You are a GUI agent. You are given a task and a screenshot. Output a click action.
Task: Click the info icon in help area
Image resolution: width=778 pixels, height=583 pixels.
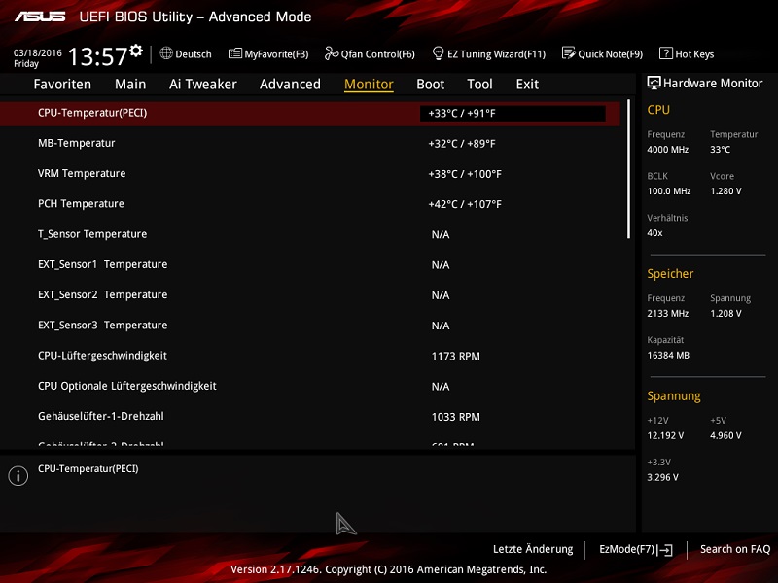(18, 476)
